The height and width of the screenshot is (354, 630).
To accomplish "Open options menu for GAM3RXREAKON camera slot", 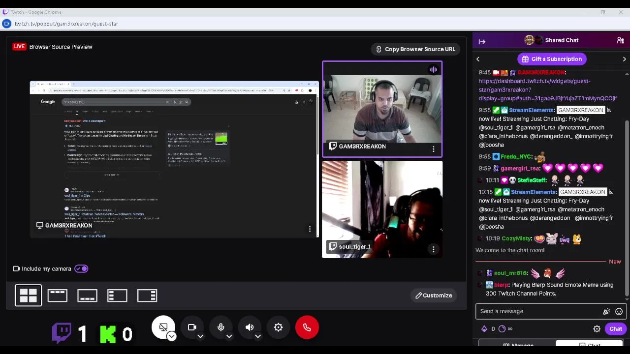I will (434, 149).
